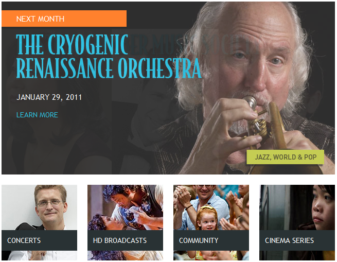
Task: Click the man with glasses Concerts photo
Action: pyautogui.click(x=39, y=207)
